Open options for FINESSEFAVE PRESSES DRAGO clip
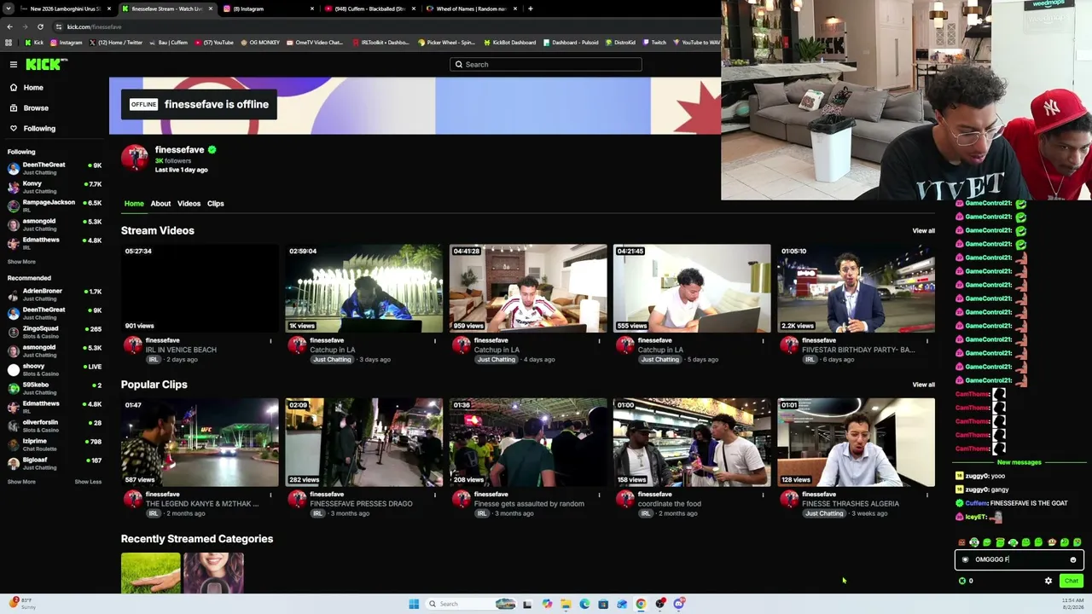The image size is (1092, 614). pyautogui.click(x=434, y=495)
